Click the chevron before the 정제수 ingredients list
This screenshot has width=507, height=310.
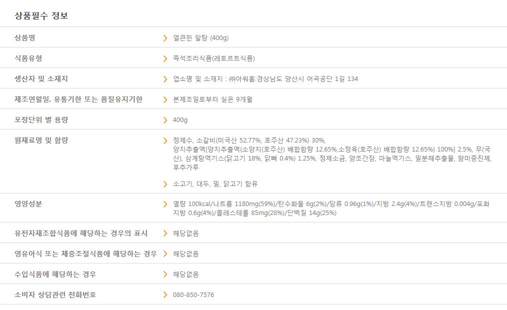coord(165,140)
